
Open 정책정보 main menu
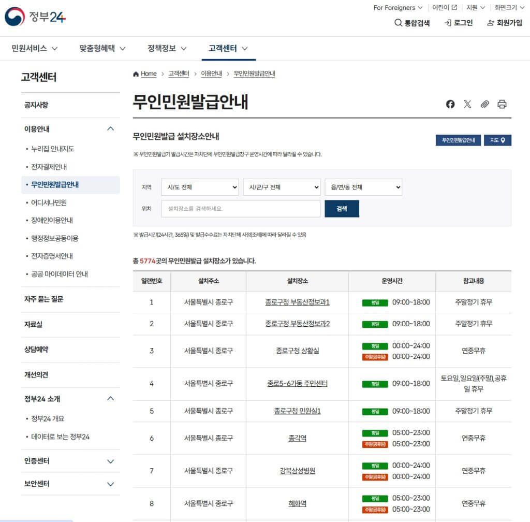(167, 48)
